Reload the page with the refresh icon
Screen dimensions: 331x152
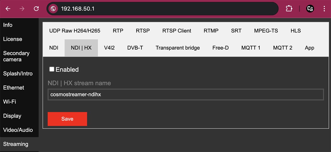[36, 9]
